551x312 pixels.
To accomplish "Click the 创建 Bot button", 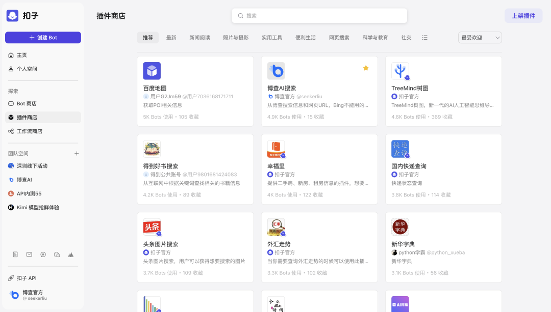I will (x=43, y=38).
